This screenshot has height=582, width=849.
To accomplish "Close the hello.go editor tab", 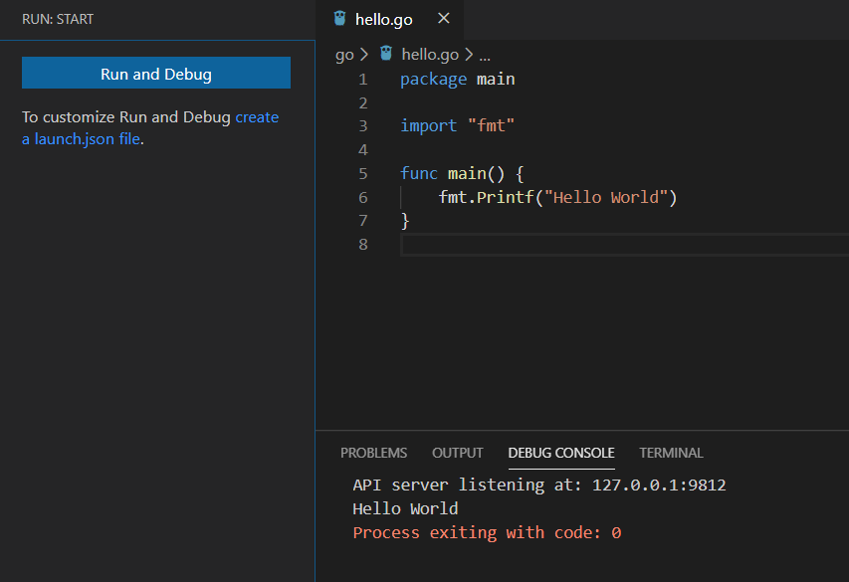I will point(444,19).
